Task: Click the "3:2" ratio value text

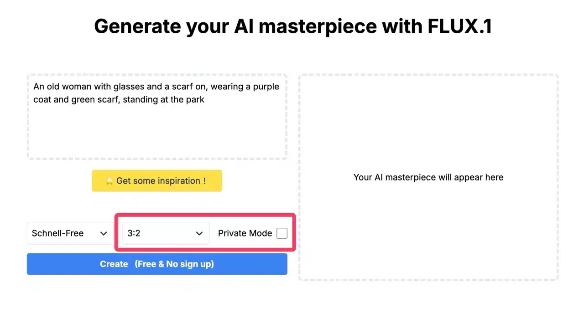Action: coord(134,233)
